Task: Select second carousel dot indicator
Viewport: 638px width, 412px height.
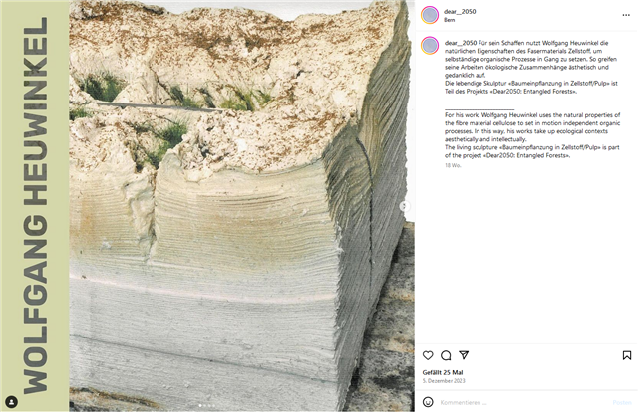Action: tap(204, 405)
